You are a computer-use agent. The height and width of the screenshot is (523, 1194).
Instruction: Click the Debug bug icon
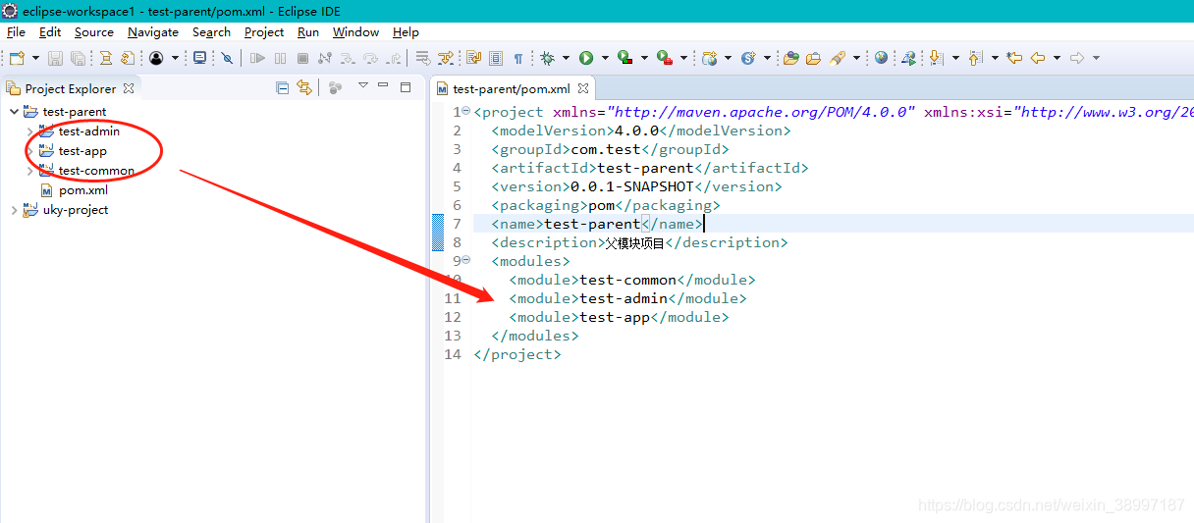(547, 58)
